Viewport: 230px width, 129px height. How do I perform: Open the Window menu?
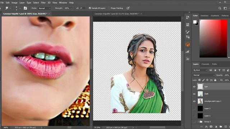coord(63,3)
